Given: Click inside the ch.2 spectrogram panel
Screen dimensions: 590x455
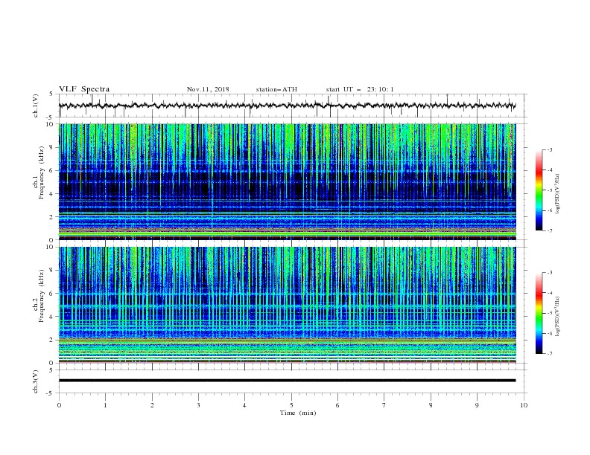Looking at the screenshot, I should [287, 305].
